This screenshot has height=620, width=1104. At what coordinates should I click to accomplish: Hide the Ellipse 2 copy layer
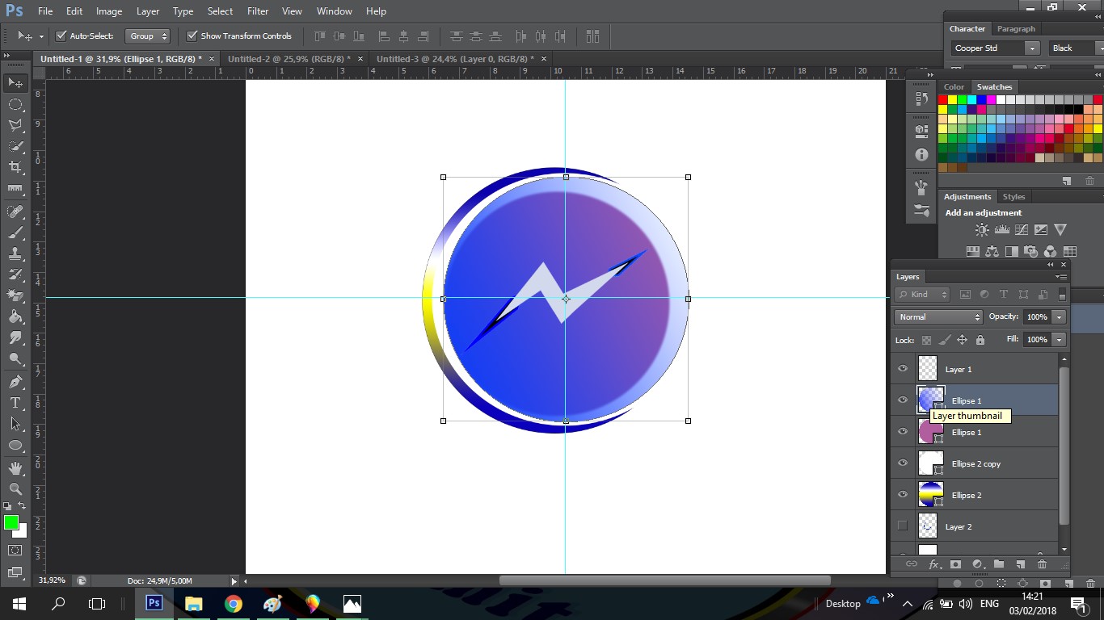pyautogui.click(x=903, y=463)
